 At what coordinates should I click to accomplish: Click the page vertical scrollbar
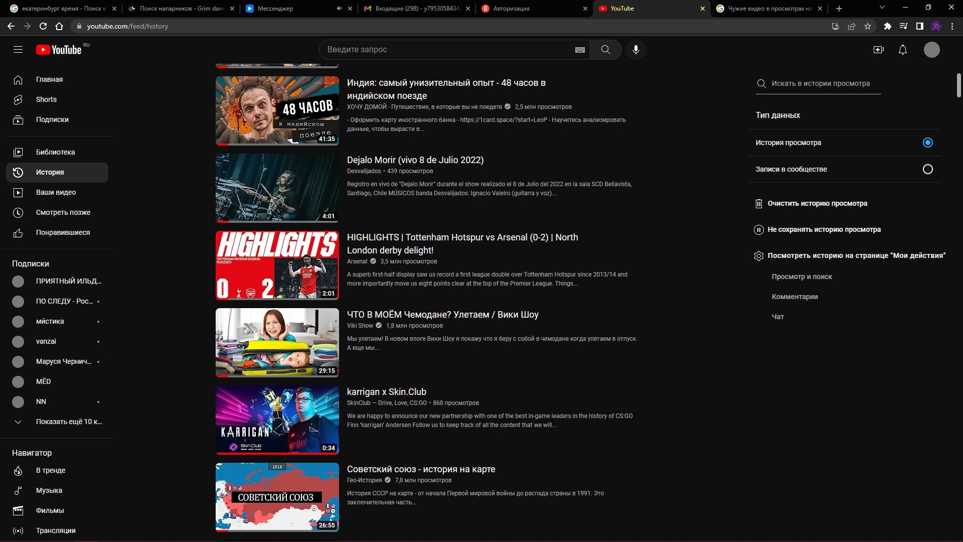[959, 85]
